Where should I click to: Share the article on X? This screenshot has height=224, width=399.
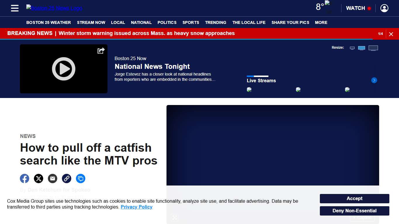39,178
